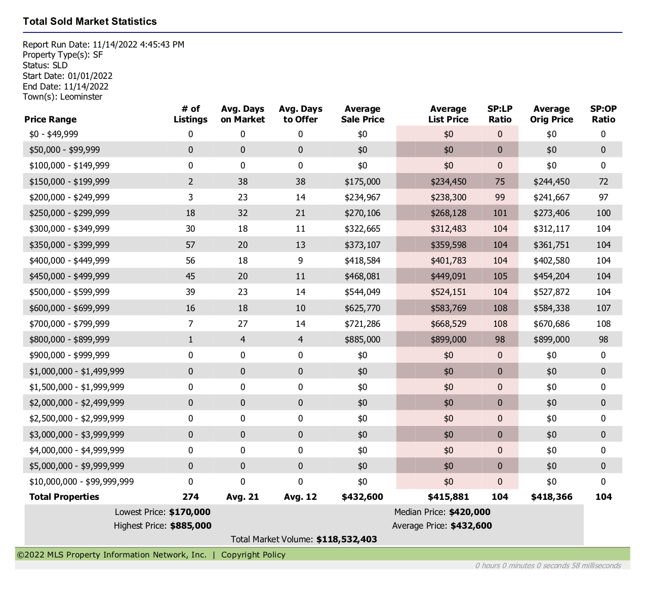Click the SP:LP Ratio column header
Viewport: 645px width, 601px height.
tap(500, 114)
